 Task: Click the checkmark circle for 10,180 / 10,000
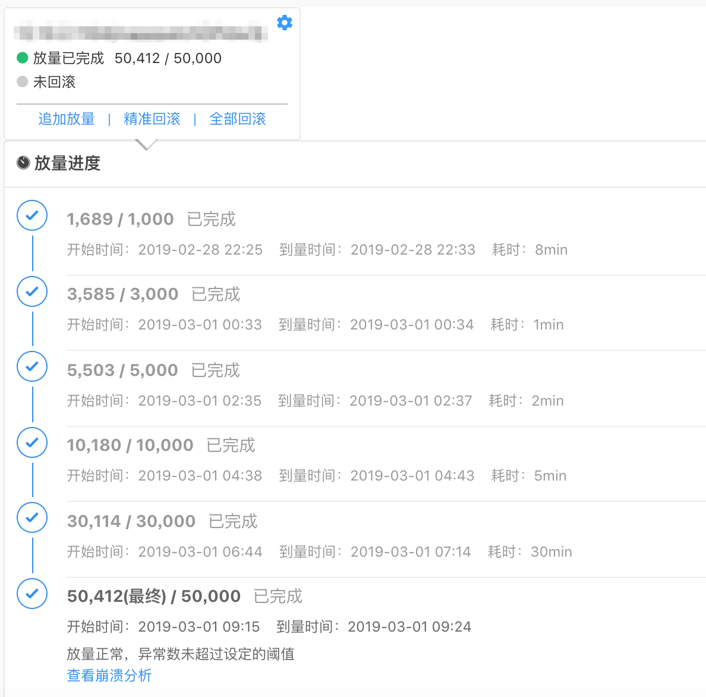pos(32,442)
